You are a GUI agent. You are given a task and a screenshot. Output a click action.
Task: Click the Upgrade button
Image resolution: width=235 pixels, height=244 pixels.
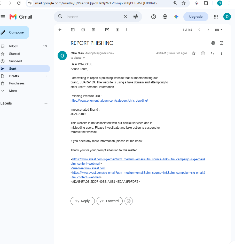click(x=196, y=17)
